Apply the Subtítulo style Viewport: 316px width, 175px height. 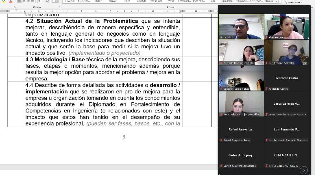point(141,1)
